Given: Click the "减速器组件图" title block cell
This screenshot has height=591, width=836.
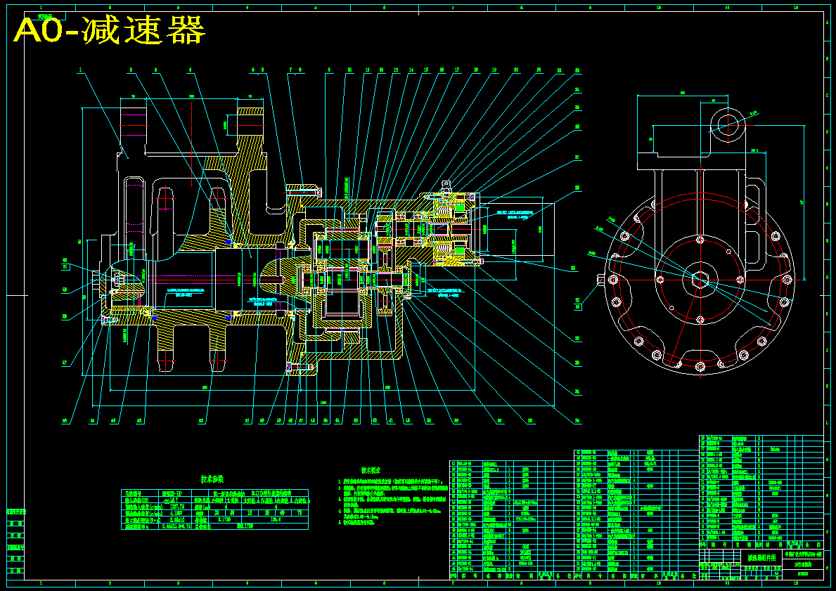Looking at the screenshot, I should (761, 557).
